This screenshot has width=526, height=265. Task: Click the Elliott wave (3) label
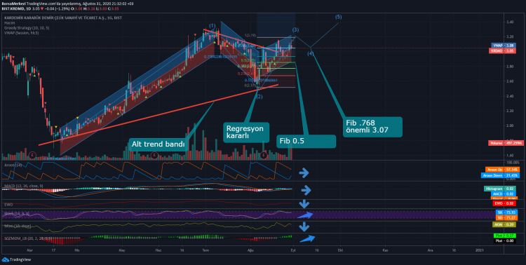[x=295, y=30]
